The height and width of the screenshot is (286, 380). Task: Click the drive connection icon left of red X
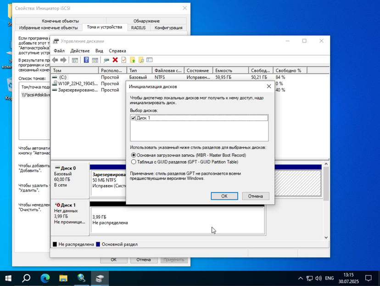(x=106, y=60)
